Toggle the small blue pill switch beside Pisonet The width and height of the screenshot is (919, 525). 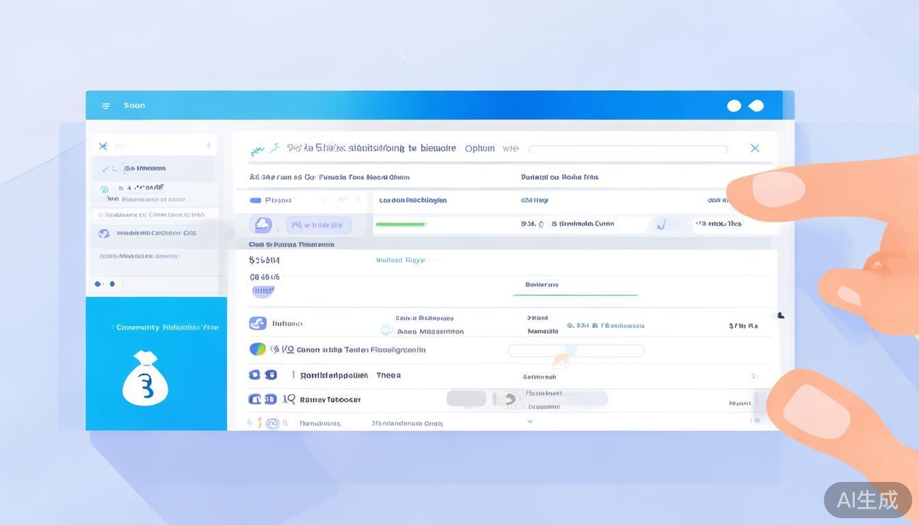[256, 200]
